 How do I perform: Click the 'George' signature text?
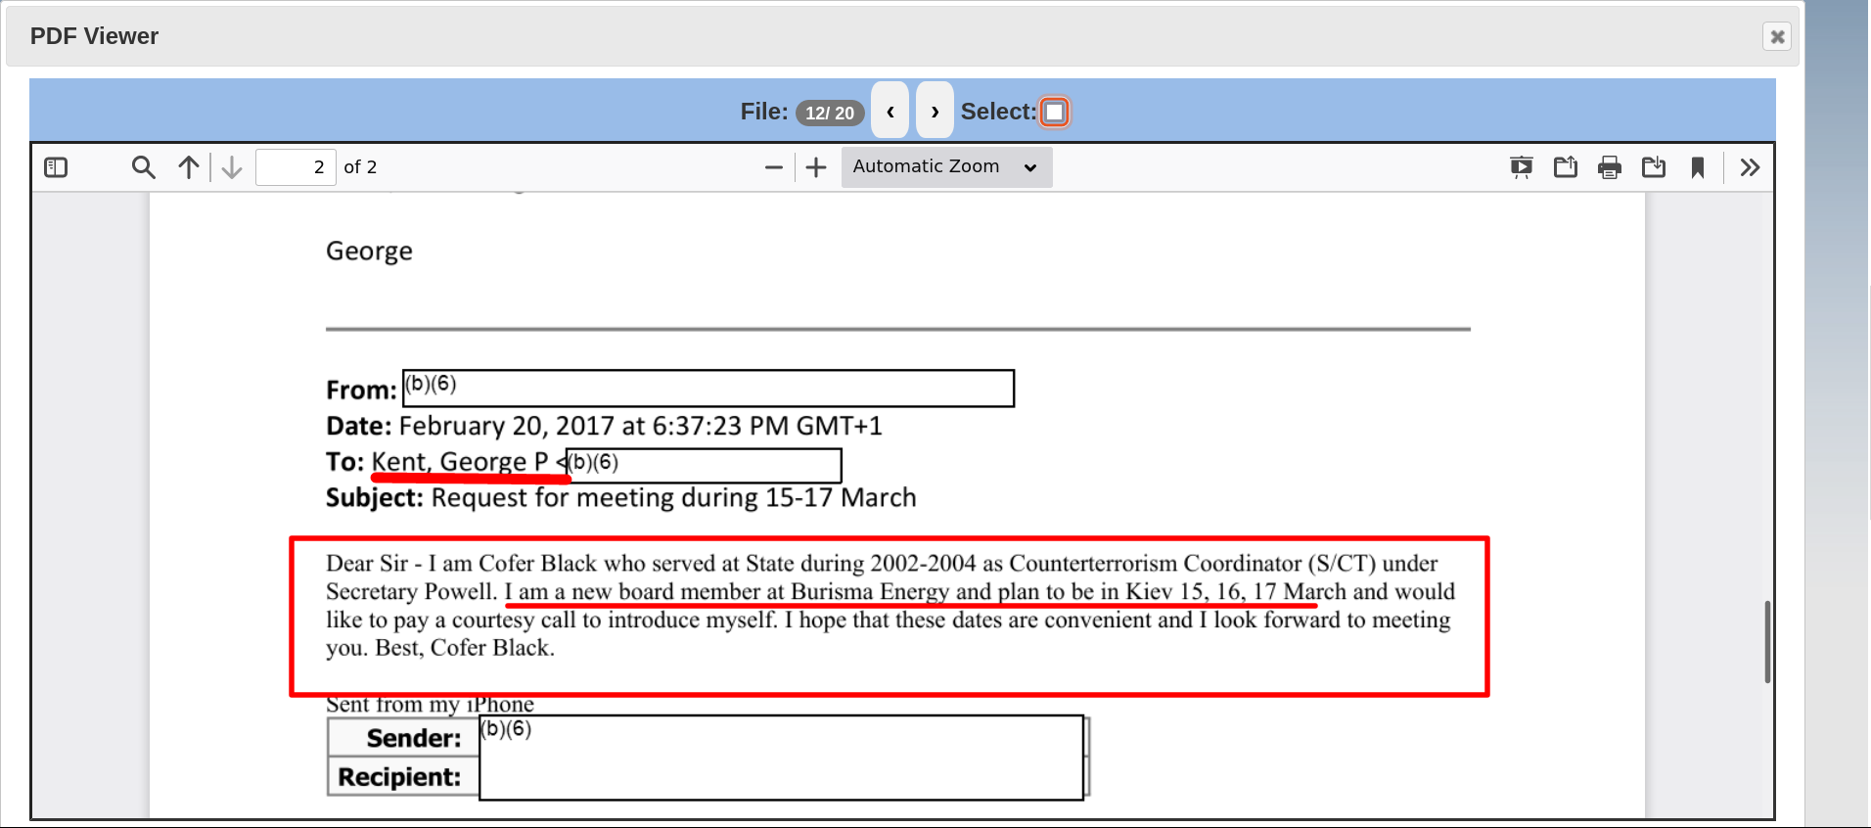(x=369, y=252)
